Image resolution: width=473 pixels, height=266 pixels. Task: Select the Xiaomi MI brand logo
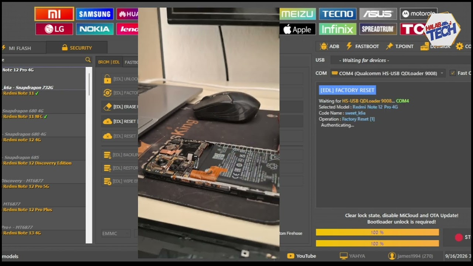point(54,14)
